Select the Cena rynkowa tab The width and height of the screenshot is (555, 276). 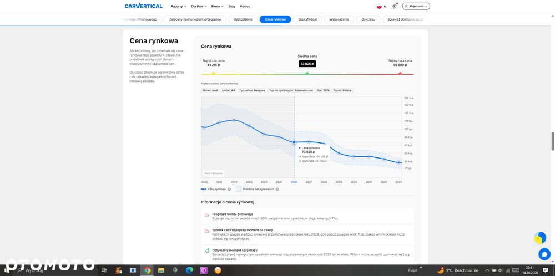[x=275, y=19]
